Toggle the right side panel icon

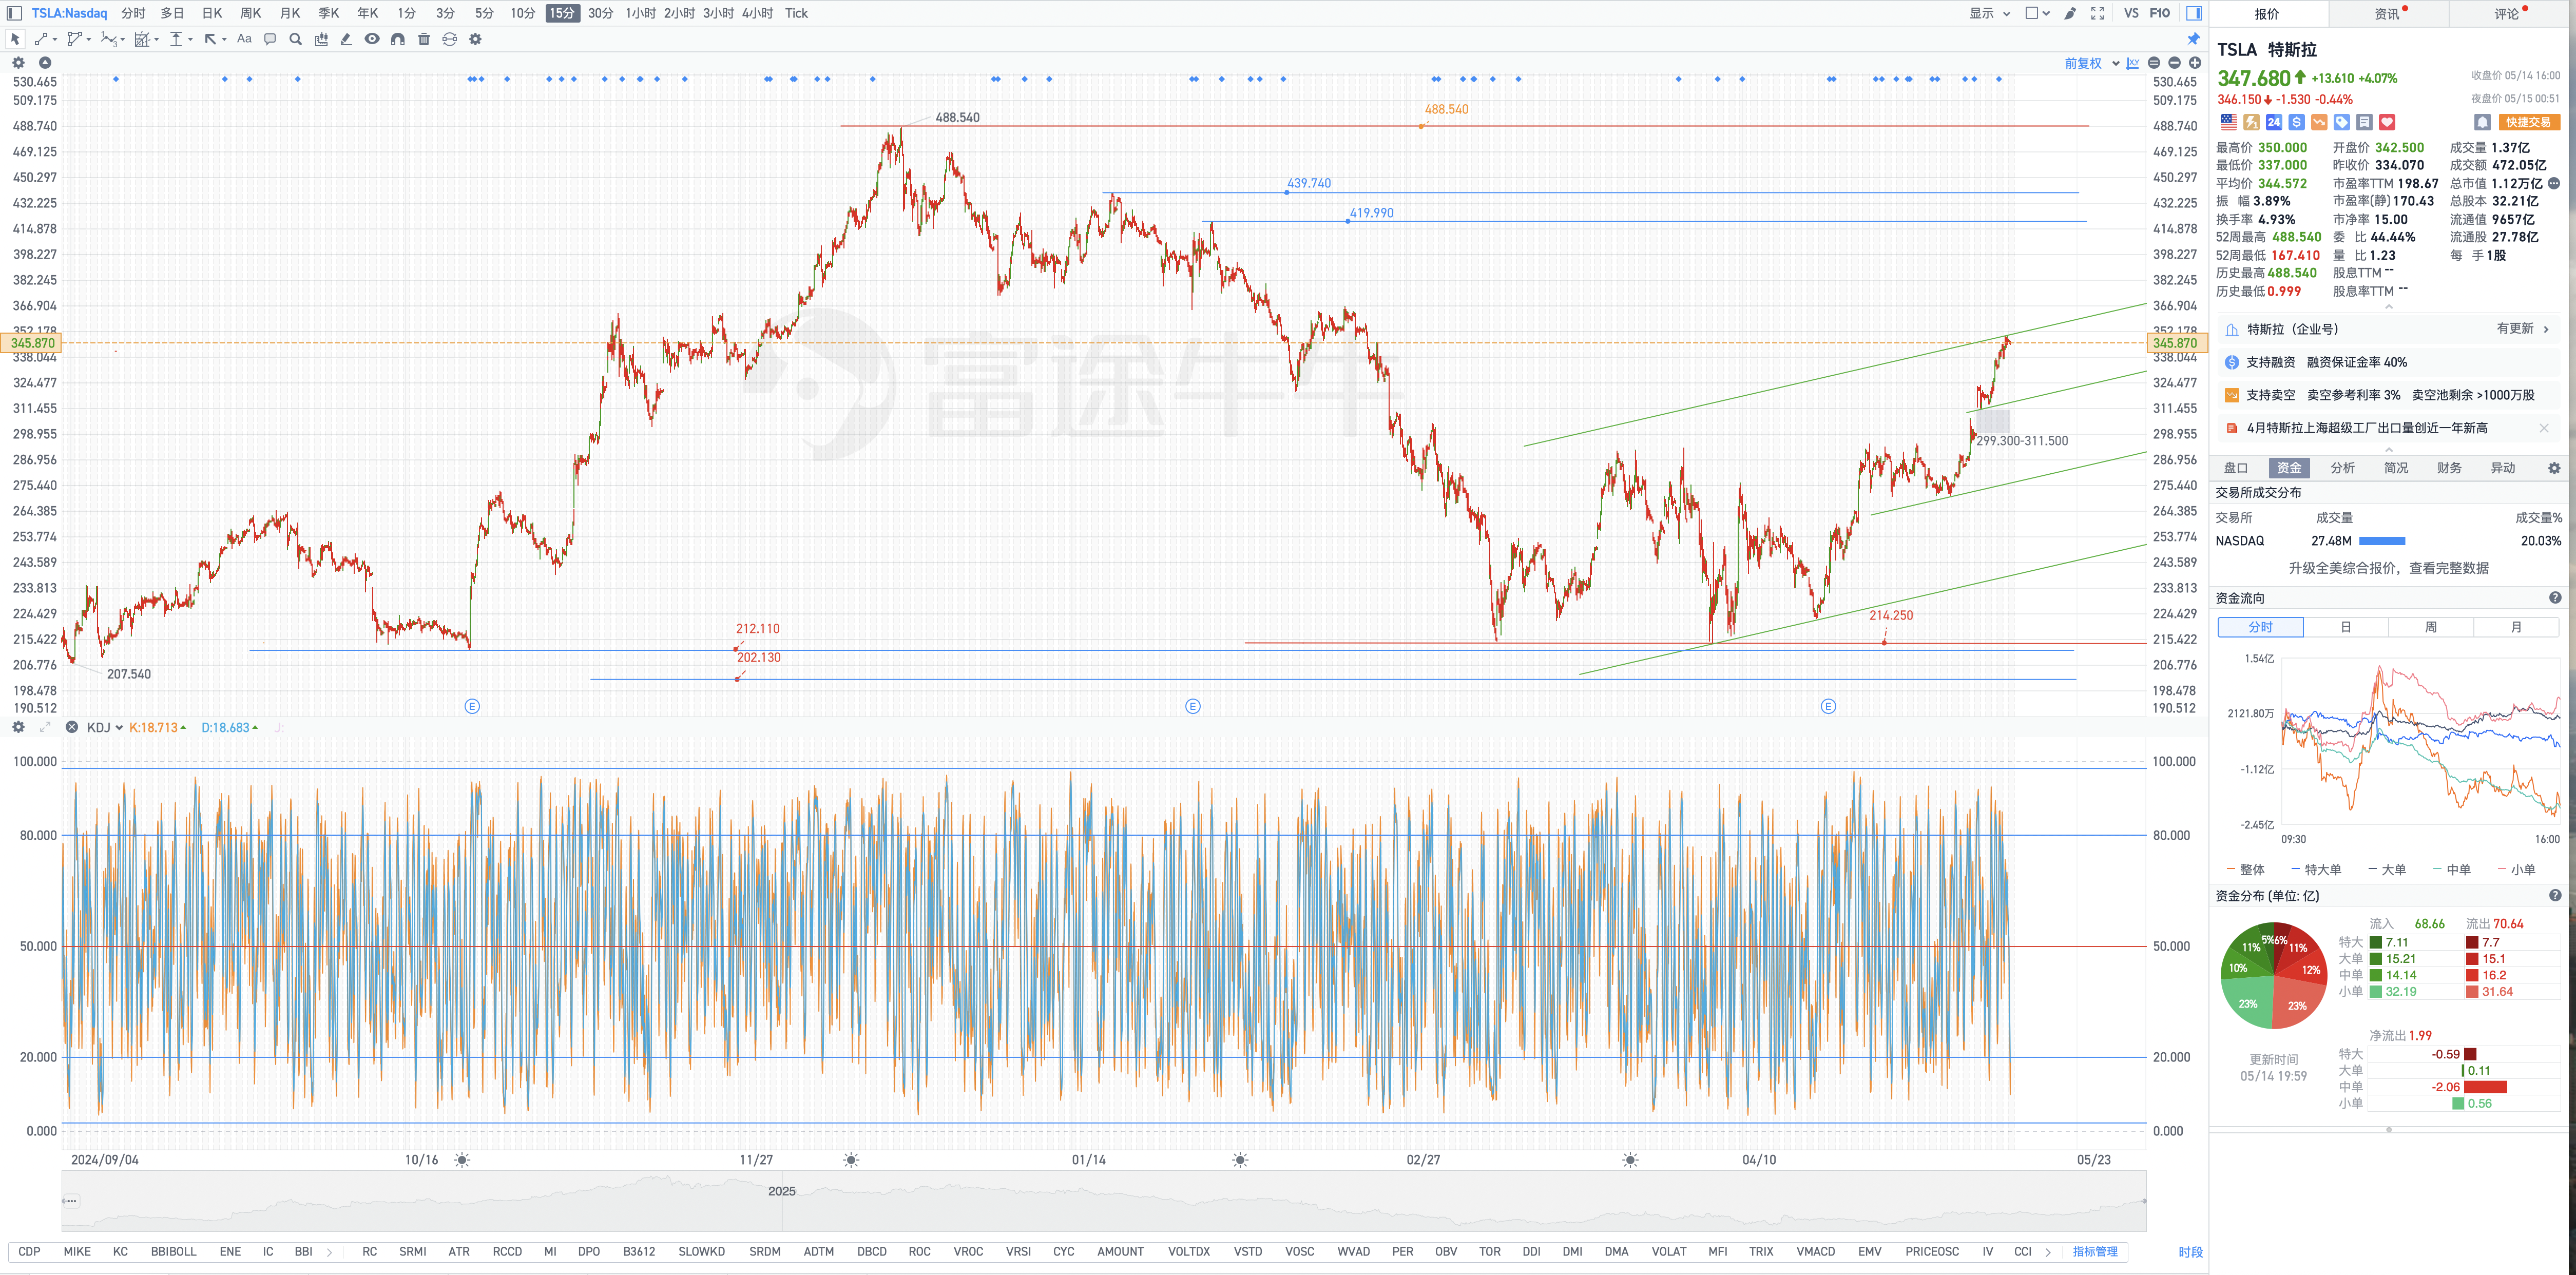click(x=2193, y=13)
